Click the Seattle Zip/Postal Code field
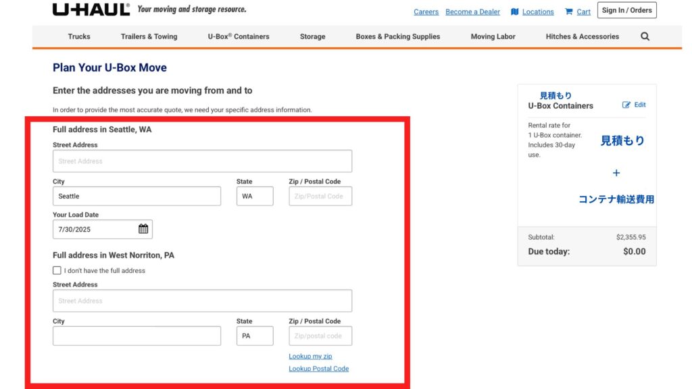This screenshot has height=389, width=692. (320, 197)
